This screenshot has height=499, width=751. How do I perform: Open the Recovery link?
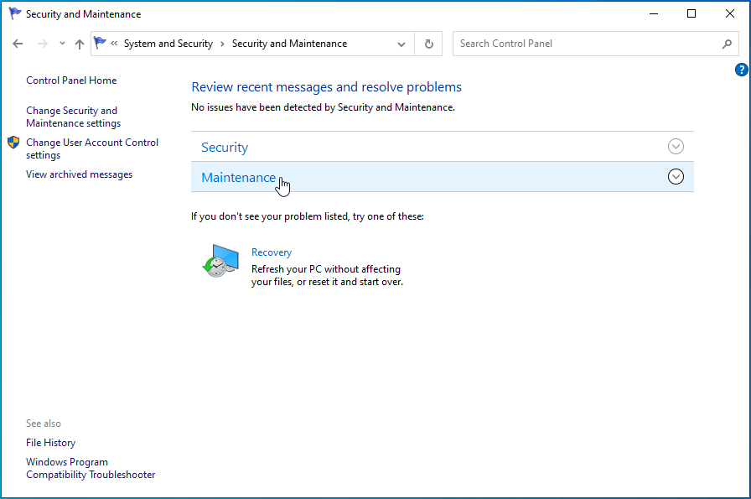click(x=272, y=252)
